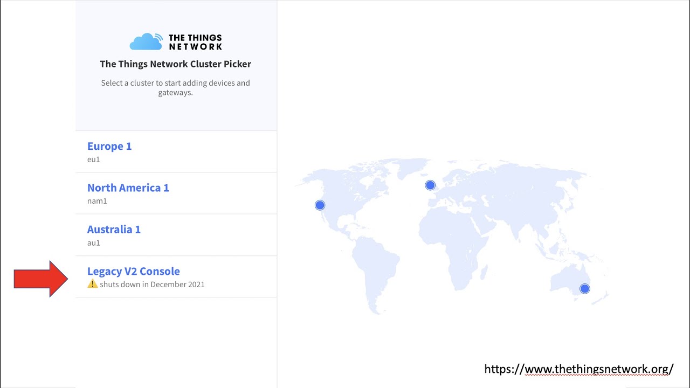Open the Legacy V2 Console
The width and height of the screenshot is (690, 388).
(x=134, y=271)
